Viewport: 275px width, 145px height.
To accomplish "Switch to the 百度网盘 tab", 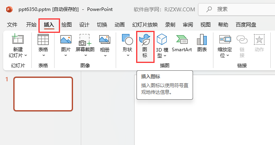I will (246, 25).
